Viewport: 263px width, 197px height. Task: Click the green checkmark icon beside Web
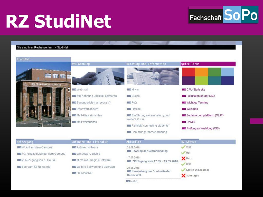pos(183,147)
